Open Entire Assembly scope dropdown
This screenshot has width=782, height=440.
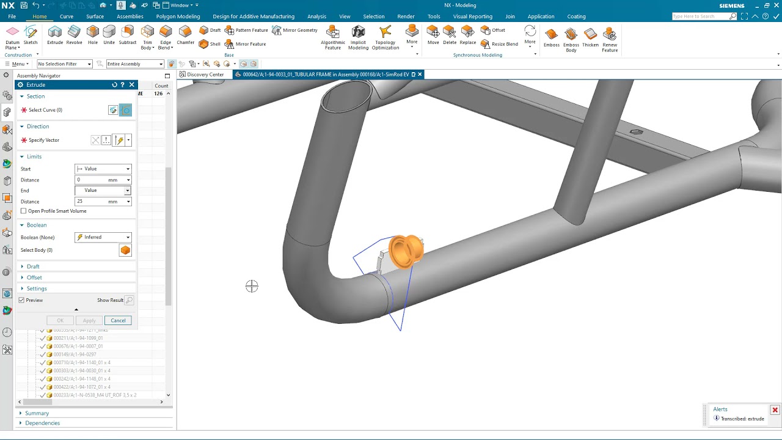tap(135, 64)
